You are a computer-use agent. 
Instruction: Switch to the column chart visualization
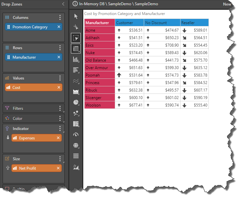point(76,59)
